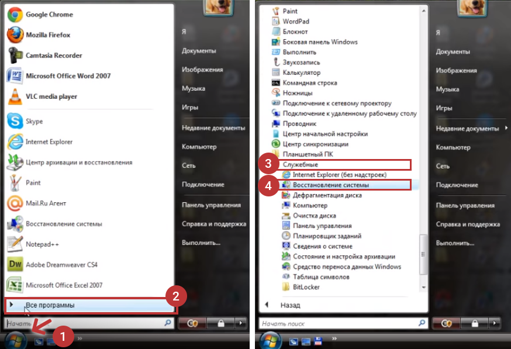Open Google Chrome from the pinned programs
Screen dimensions: 511x349
tap(40, 15)
